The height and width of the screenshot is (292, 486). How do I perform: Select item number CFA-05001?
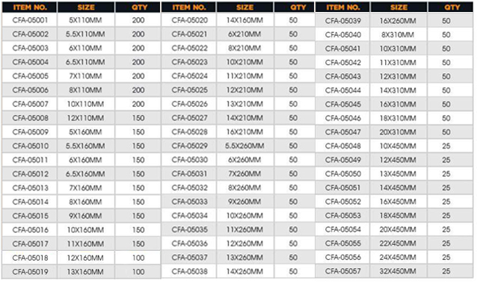click(31, 20)
